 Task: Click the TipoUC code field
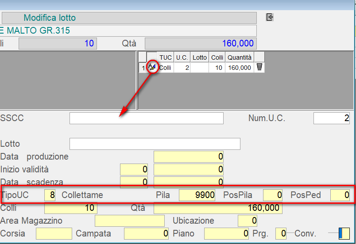click(50, 195)
